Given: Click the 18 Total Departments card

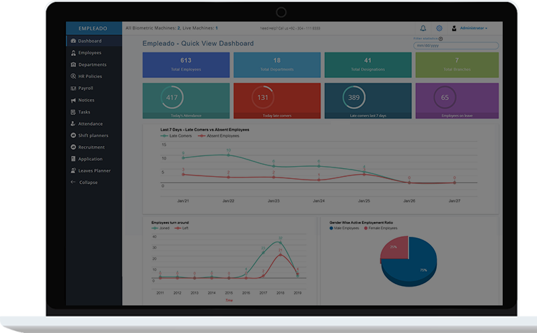Looking at the screenshot, I should (277, 65).
